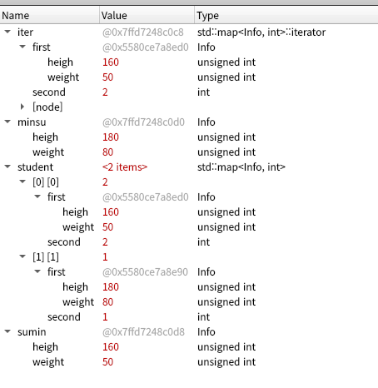This screenshot has height=388, width=378.
Task: Collapse first node under [1] [1]
Action: (x=37, y=271)
